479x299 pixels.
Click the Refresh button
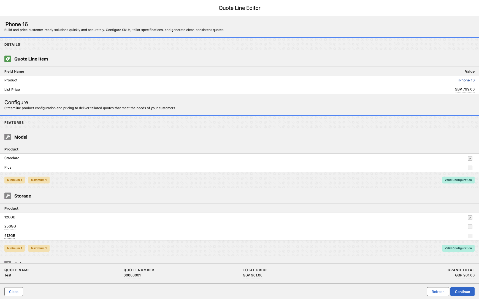[x=438, y=292]
